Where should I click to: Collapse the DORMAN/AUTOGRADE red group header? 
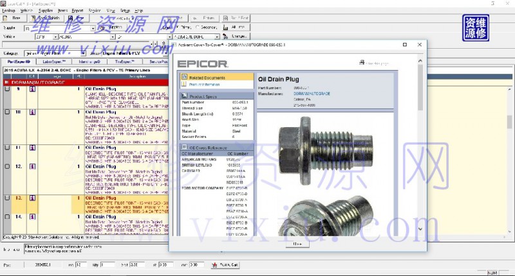tap(6, 83)
